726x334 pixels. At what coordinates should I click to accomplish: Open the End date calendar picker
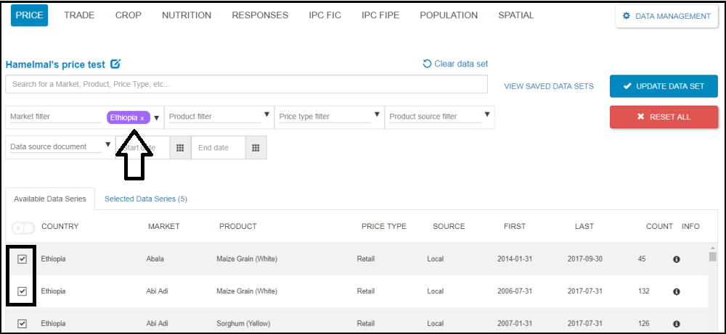click(256, 147)
